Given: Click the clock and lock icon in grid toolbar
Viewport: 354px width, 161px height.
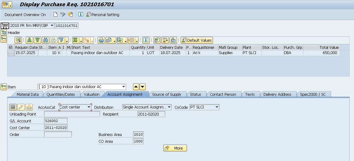Looking at the screenshot, I should pyautogui.click(x=165, y=40).
